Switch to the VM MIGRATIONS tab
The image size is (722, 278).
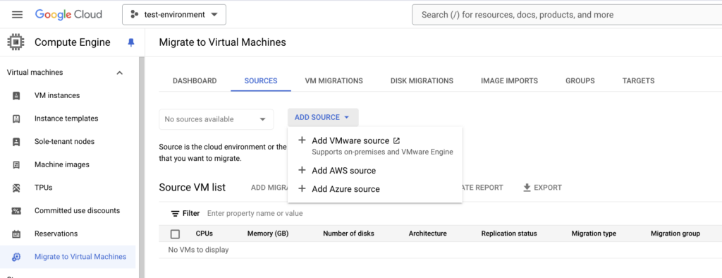point(334,80)
